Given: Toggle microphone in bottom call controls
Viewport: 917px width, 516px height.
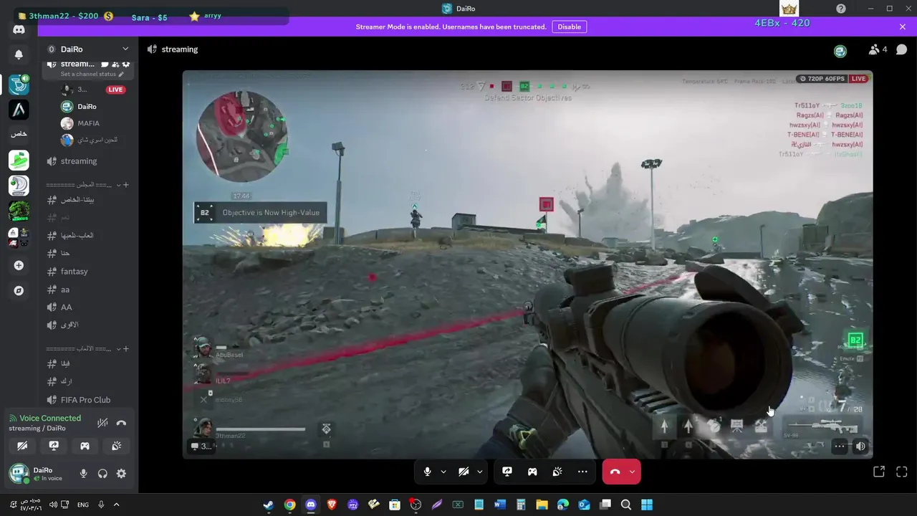Looking at the screenshot, I should (x=428, y=472).
